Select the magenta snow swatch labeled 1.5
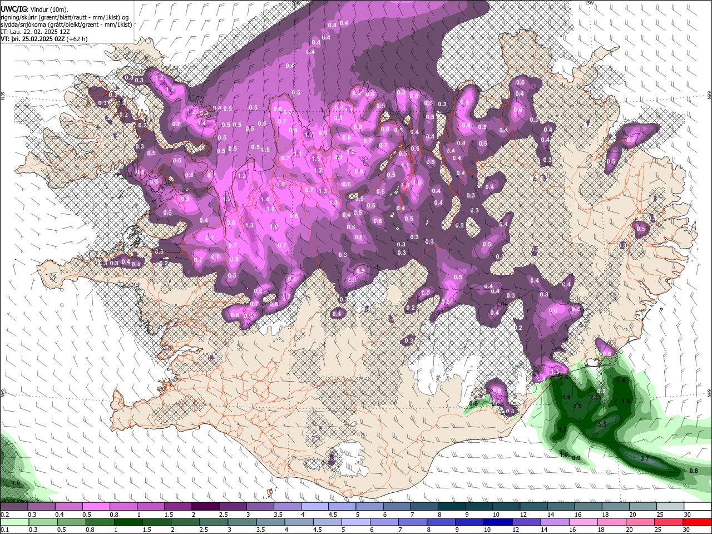 point(178,507)
